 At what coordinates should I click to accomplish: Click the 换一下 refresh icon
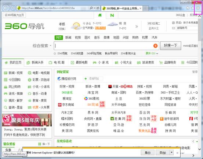(x=40, y=144)
